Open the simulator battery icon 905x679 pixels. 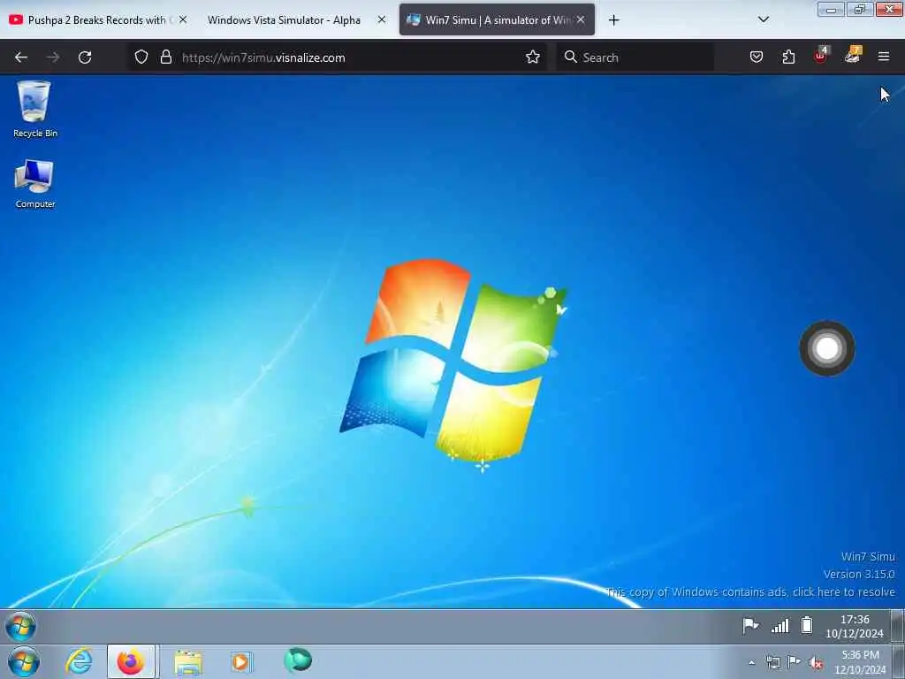807,625
